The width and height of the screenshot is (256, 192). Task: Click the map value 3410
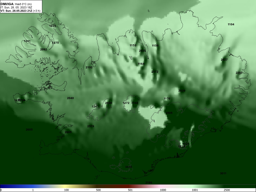tap(129, 167)
